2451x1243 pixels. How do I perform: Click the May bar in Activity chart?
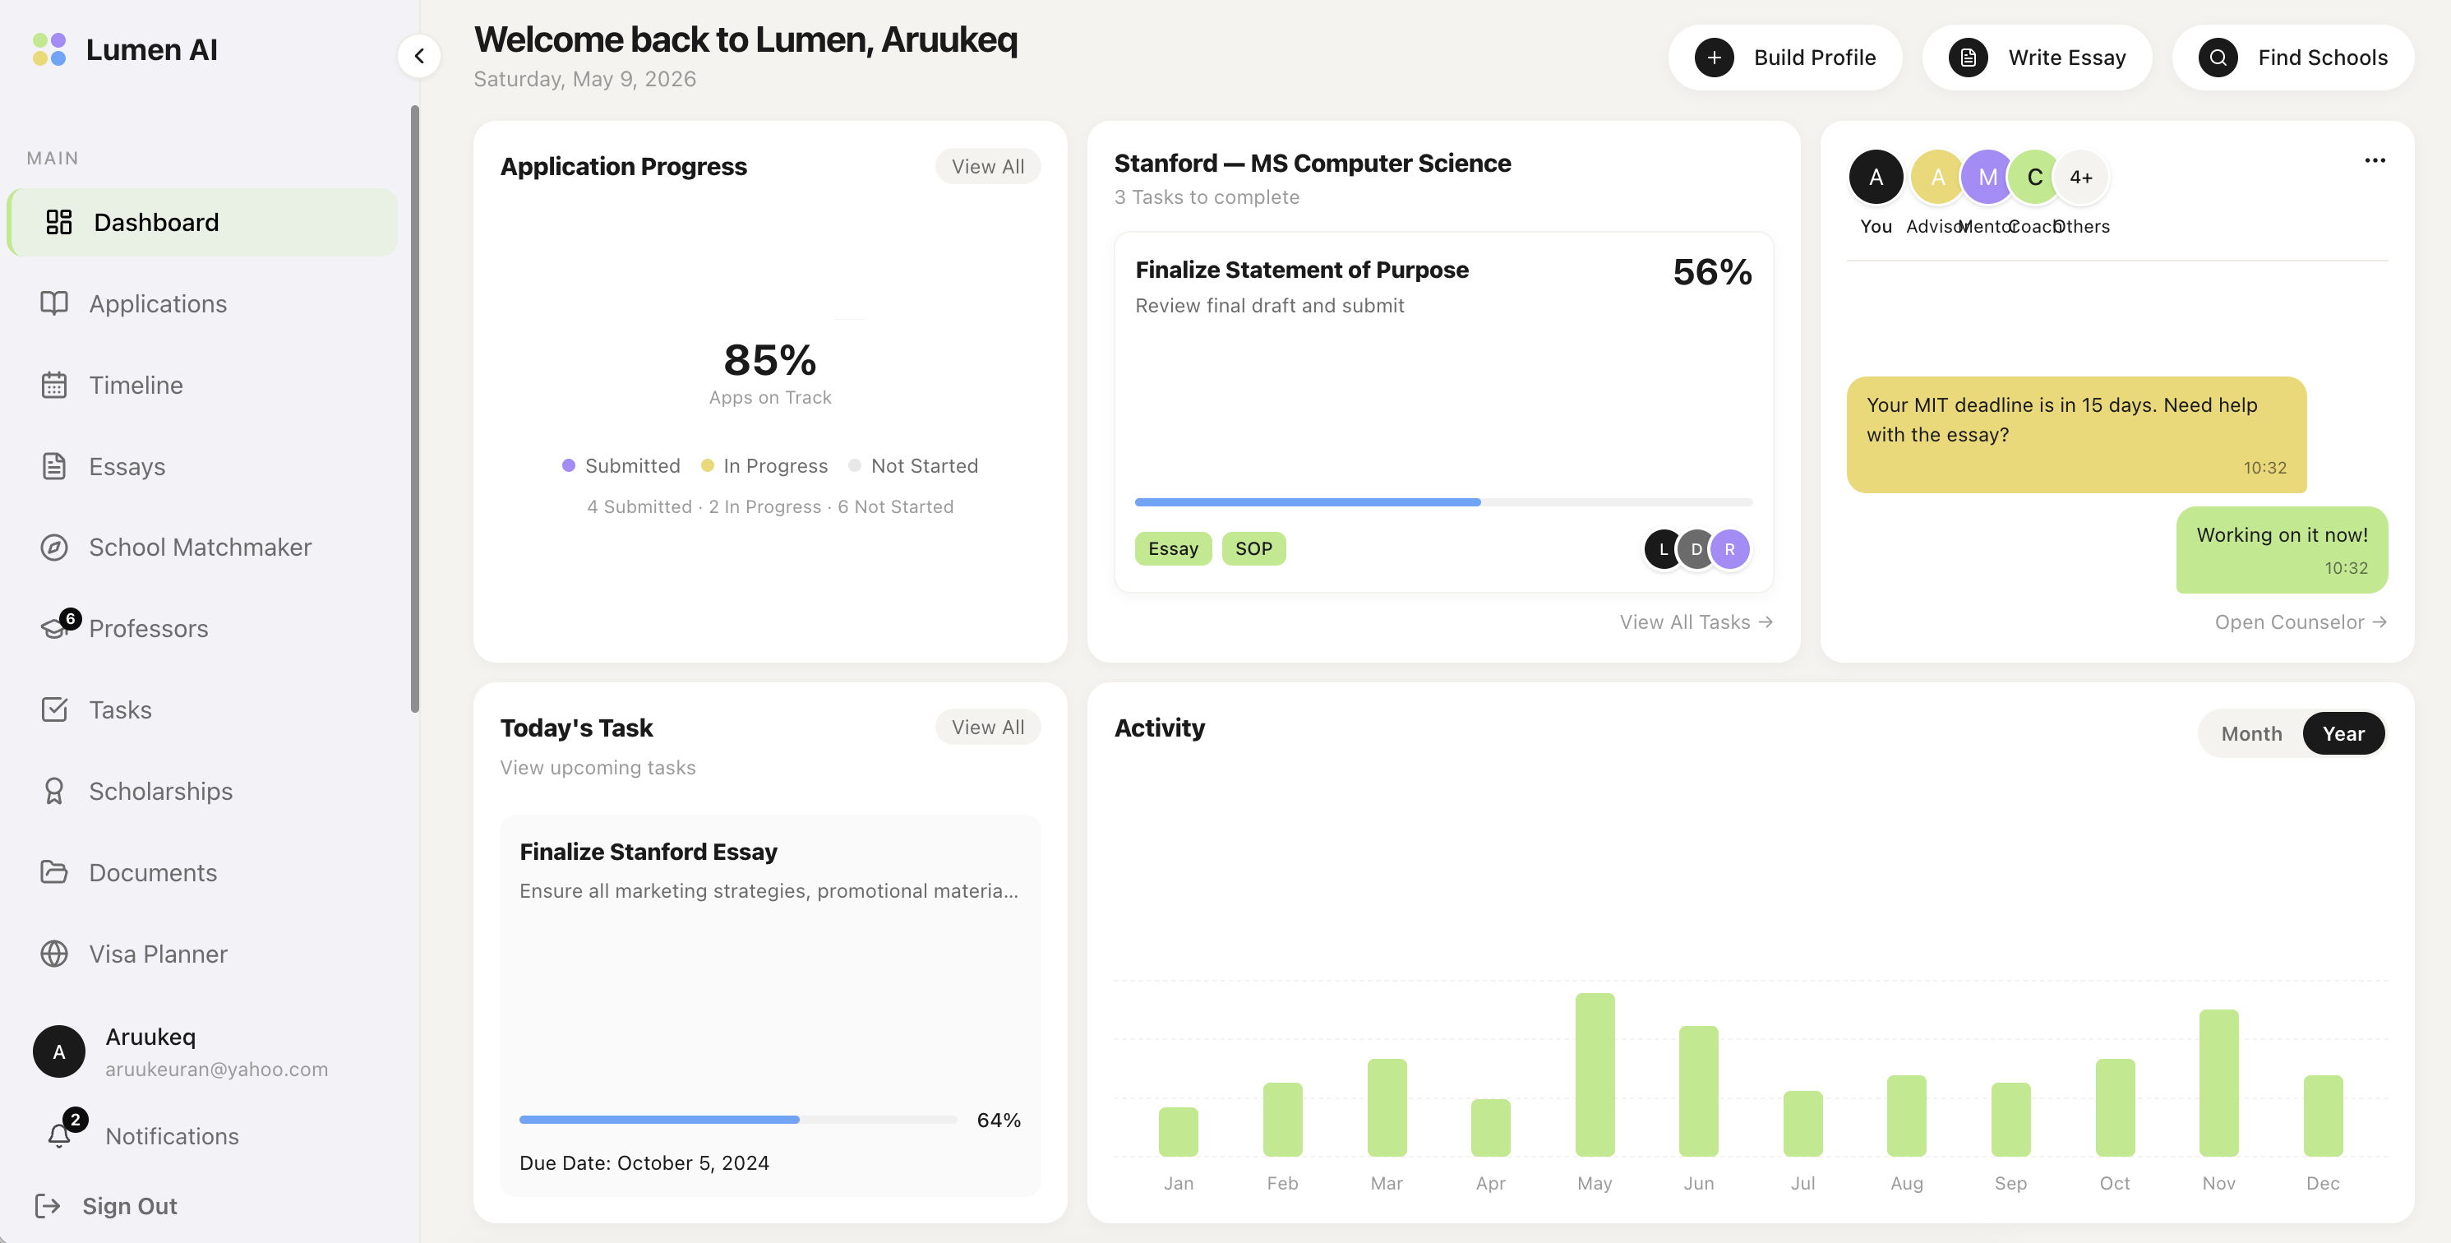pyautogui.click(x=1595, y=1074)
